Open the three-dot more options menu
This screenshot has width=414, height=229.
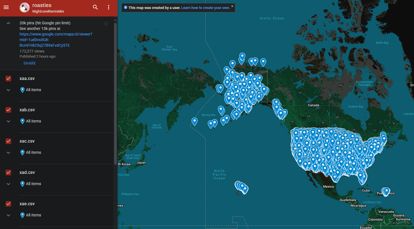[x=109, y=7]
